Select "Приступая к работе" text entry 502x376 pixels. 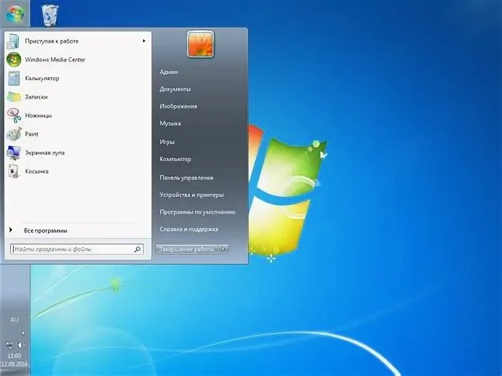pyautogui.click(x=51, y=41)
